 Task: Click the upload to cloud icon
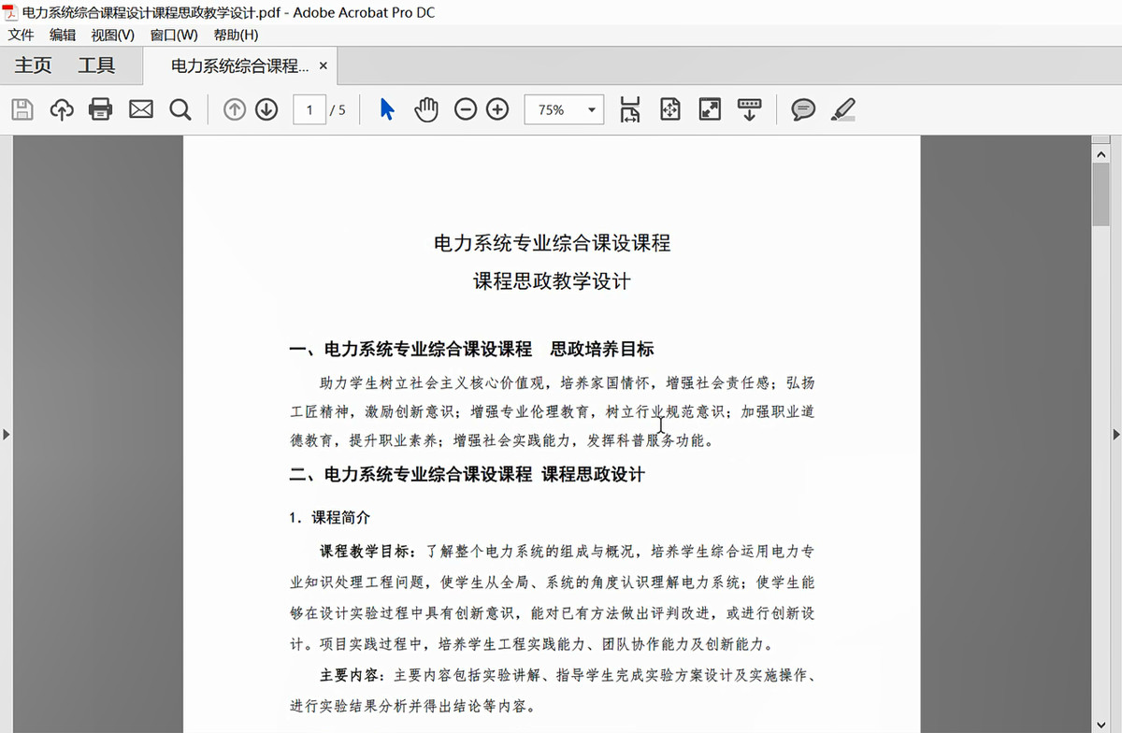(x=62, y=109)
